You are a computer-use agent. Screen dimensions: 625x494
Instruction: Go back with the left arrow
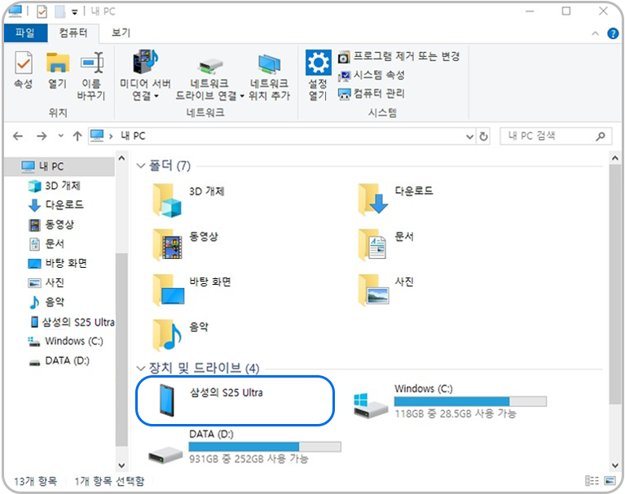18,137
